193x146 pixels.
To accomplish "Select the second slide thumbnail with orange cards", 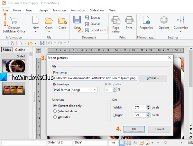I will tap(14, 89).
